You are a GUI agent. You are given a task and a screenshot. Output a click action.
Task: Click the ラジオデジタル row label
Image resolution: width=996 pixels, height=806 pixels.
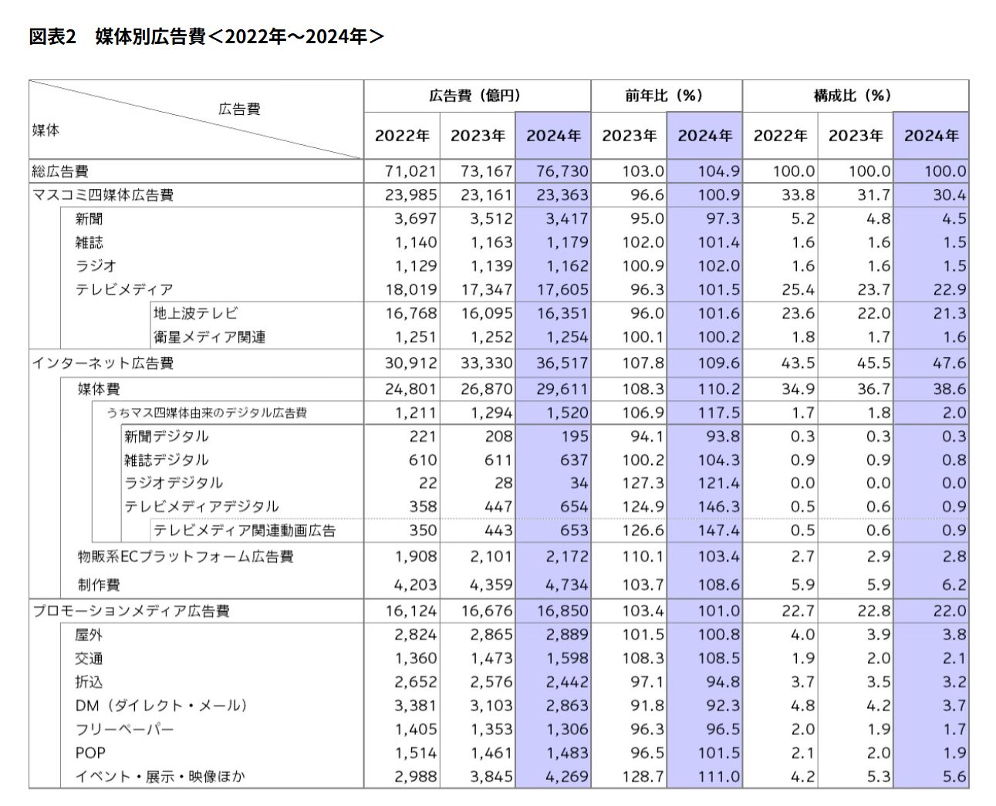(x=174, y=483)
